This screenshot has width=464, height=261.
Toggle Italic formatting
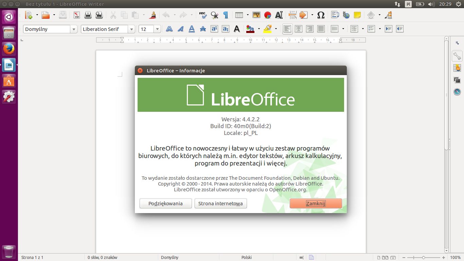[180, 29]
